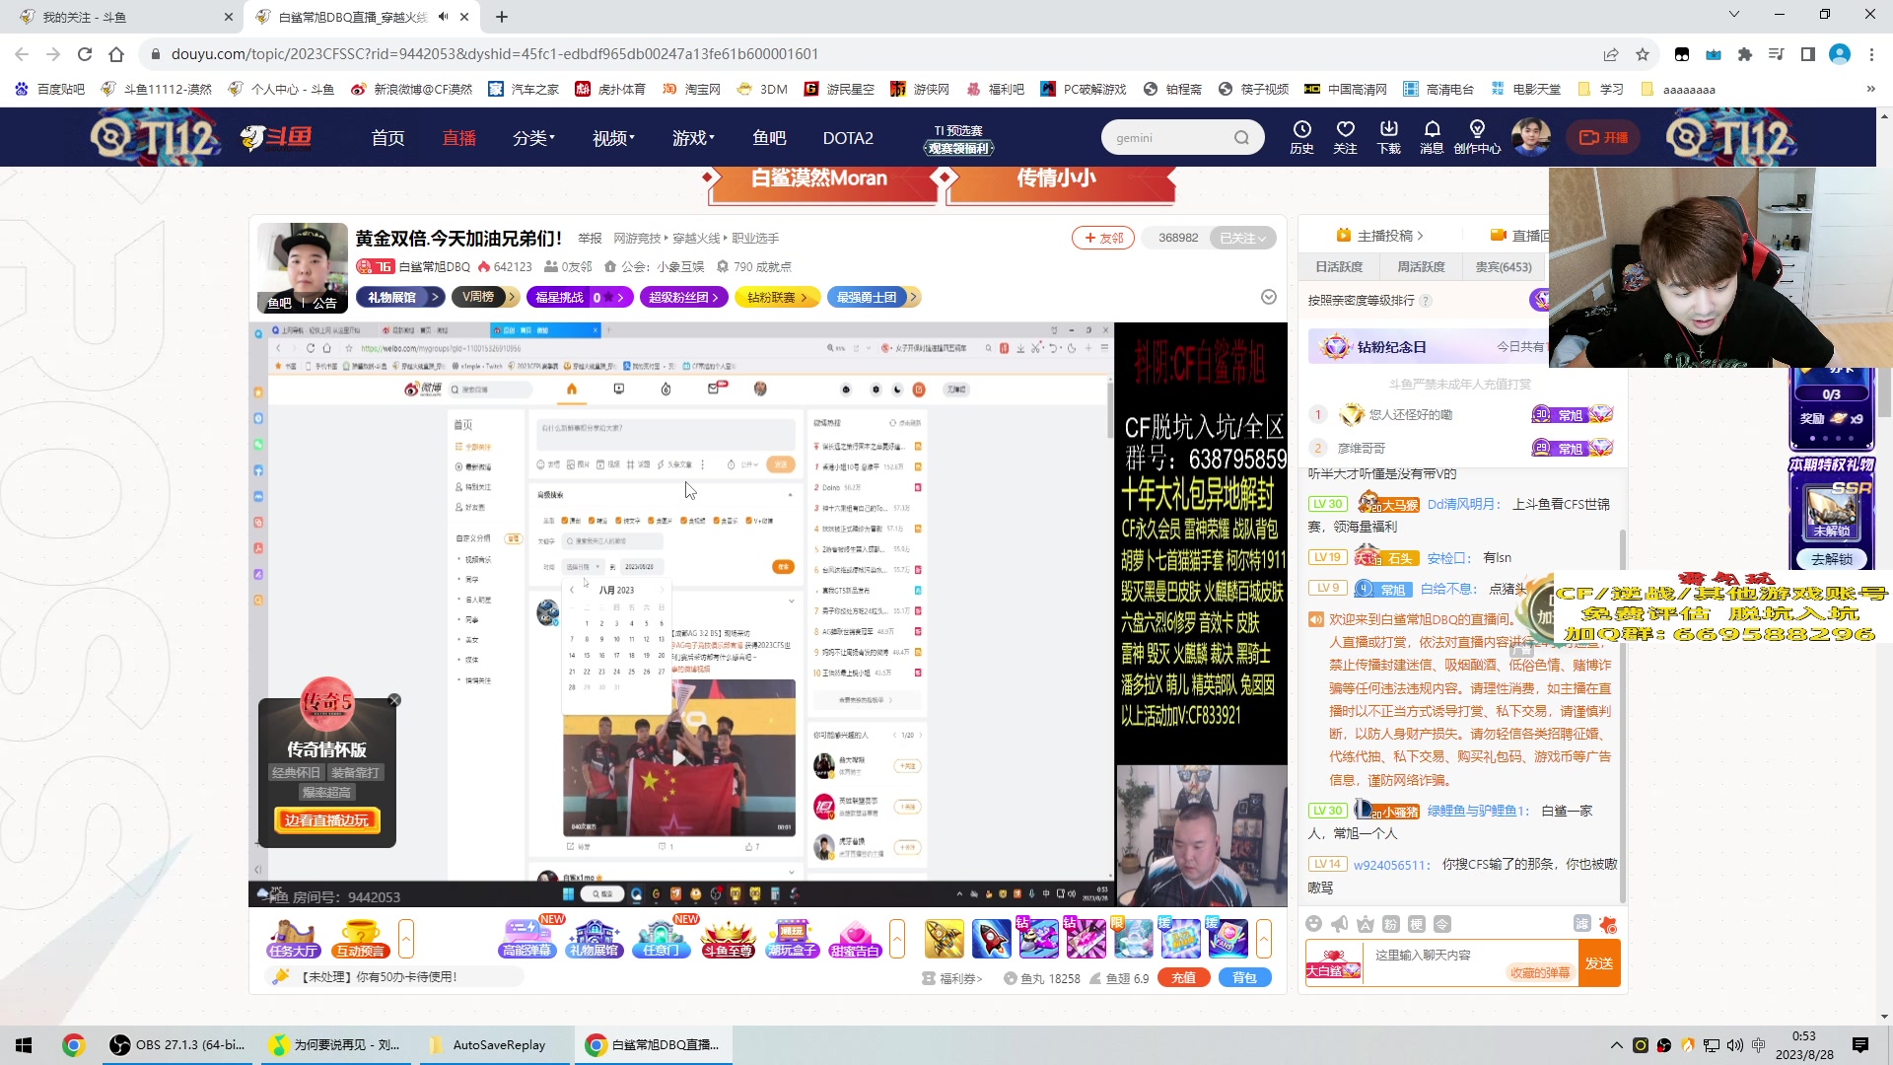Toggle the fan badge 大白鲨 selector in chat input
This screenshot has height=1065, width=1893.
[x=1333, y=963]
